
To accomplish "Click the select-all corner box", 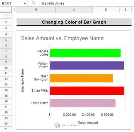I will point(6,10).
